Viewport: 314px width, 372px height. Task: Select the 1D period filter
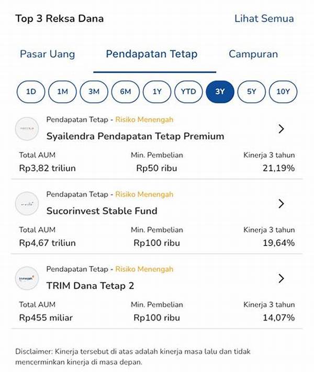coord(31,91)
